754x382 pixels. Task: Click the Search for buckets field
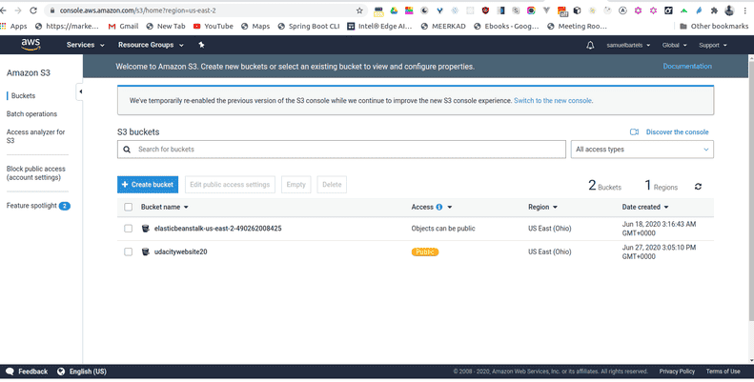(x=341, y=150)
